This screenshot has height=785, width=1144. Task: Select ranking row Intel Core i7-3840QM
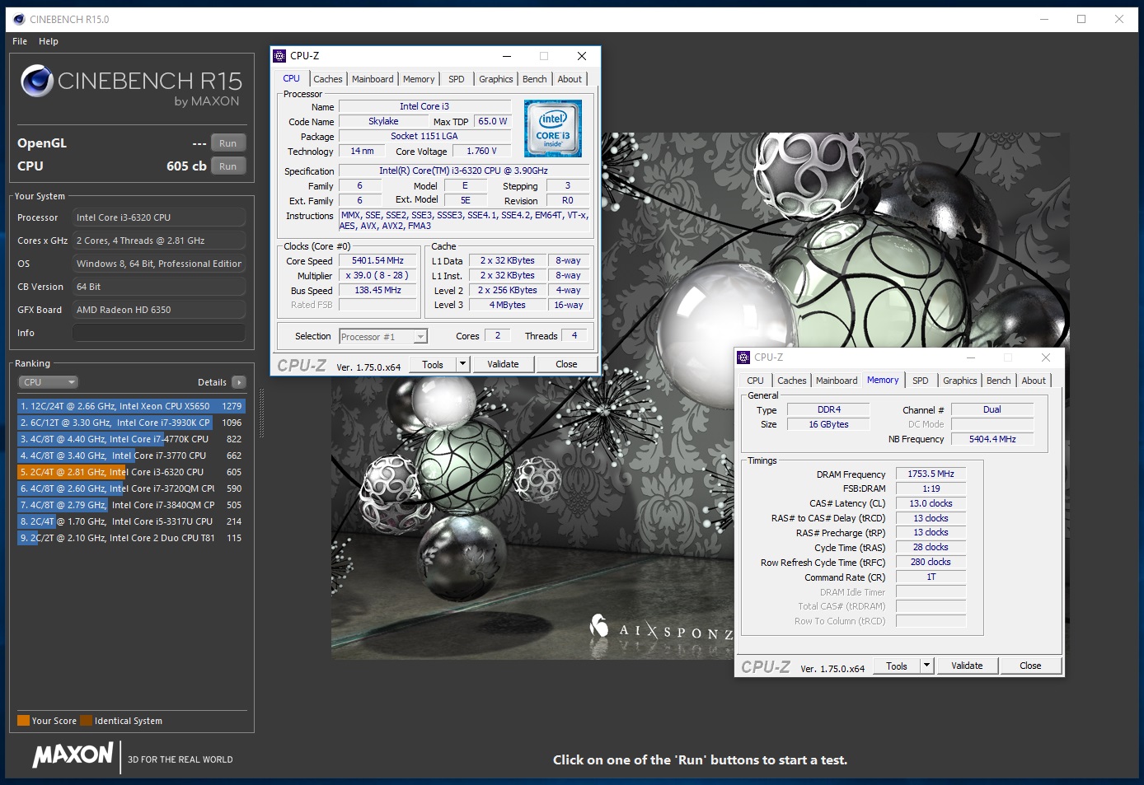click(x=131, y=505)
